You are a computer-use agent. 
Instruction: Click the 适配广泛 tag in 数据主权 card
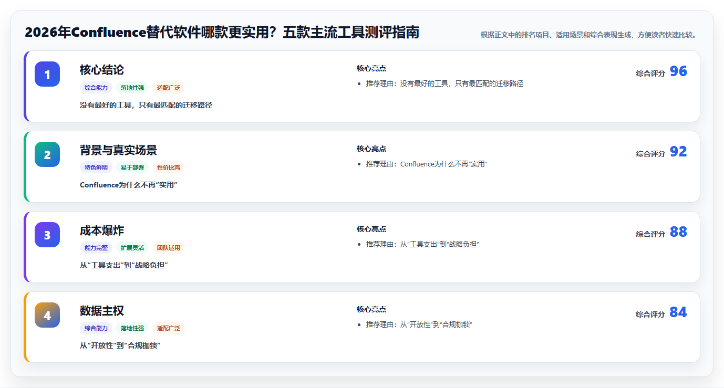coord(169,328)
